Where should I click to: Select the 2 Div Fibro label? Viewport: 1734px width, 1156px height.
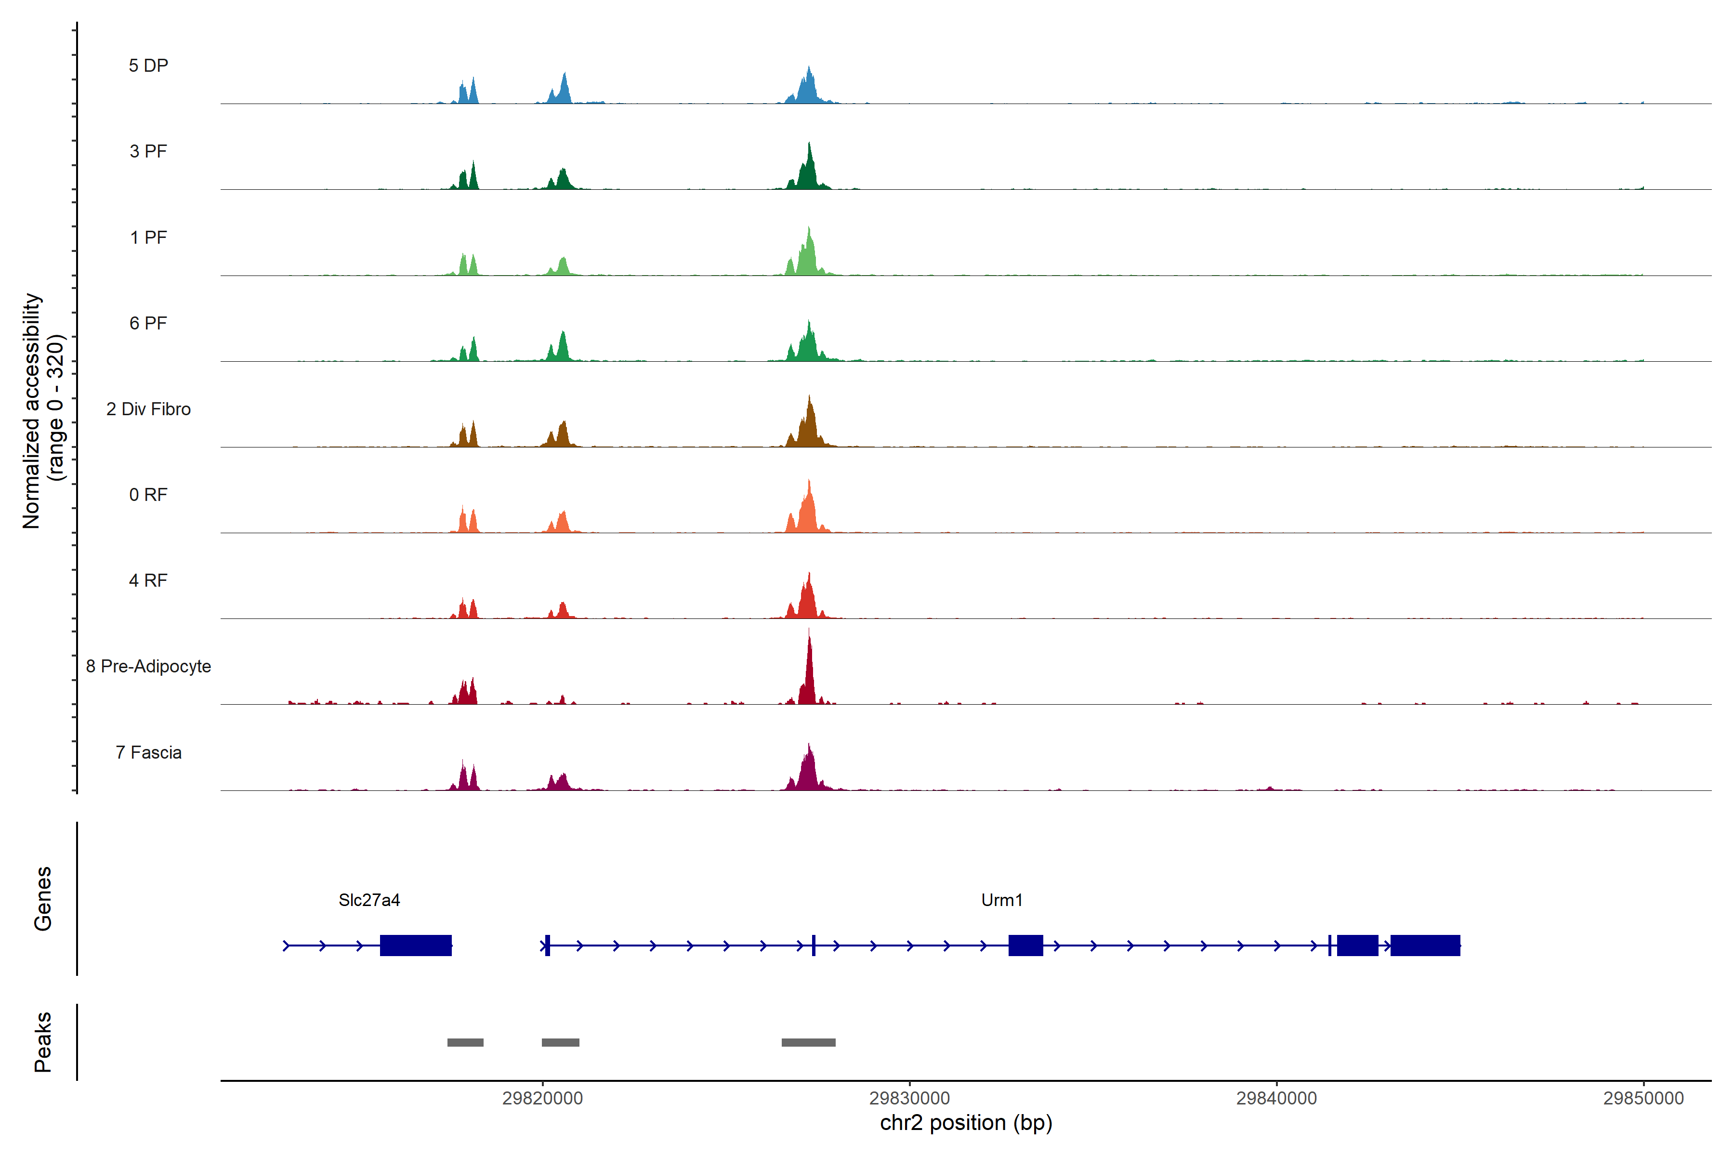coord(148,408)
